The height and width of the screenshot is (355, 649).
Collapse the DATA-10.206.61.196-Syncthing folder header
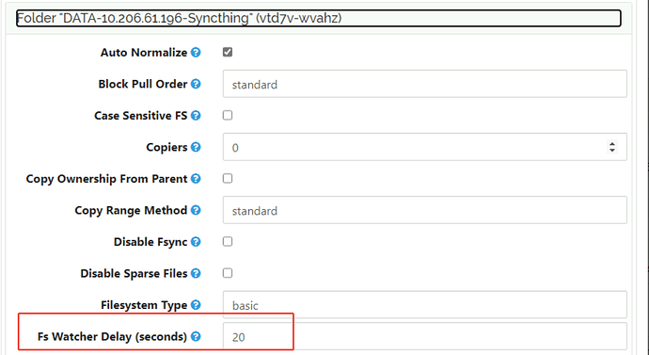click(319, 18)
